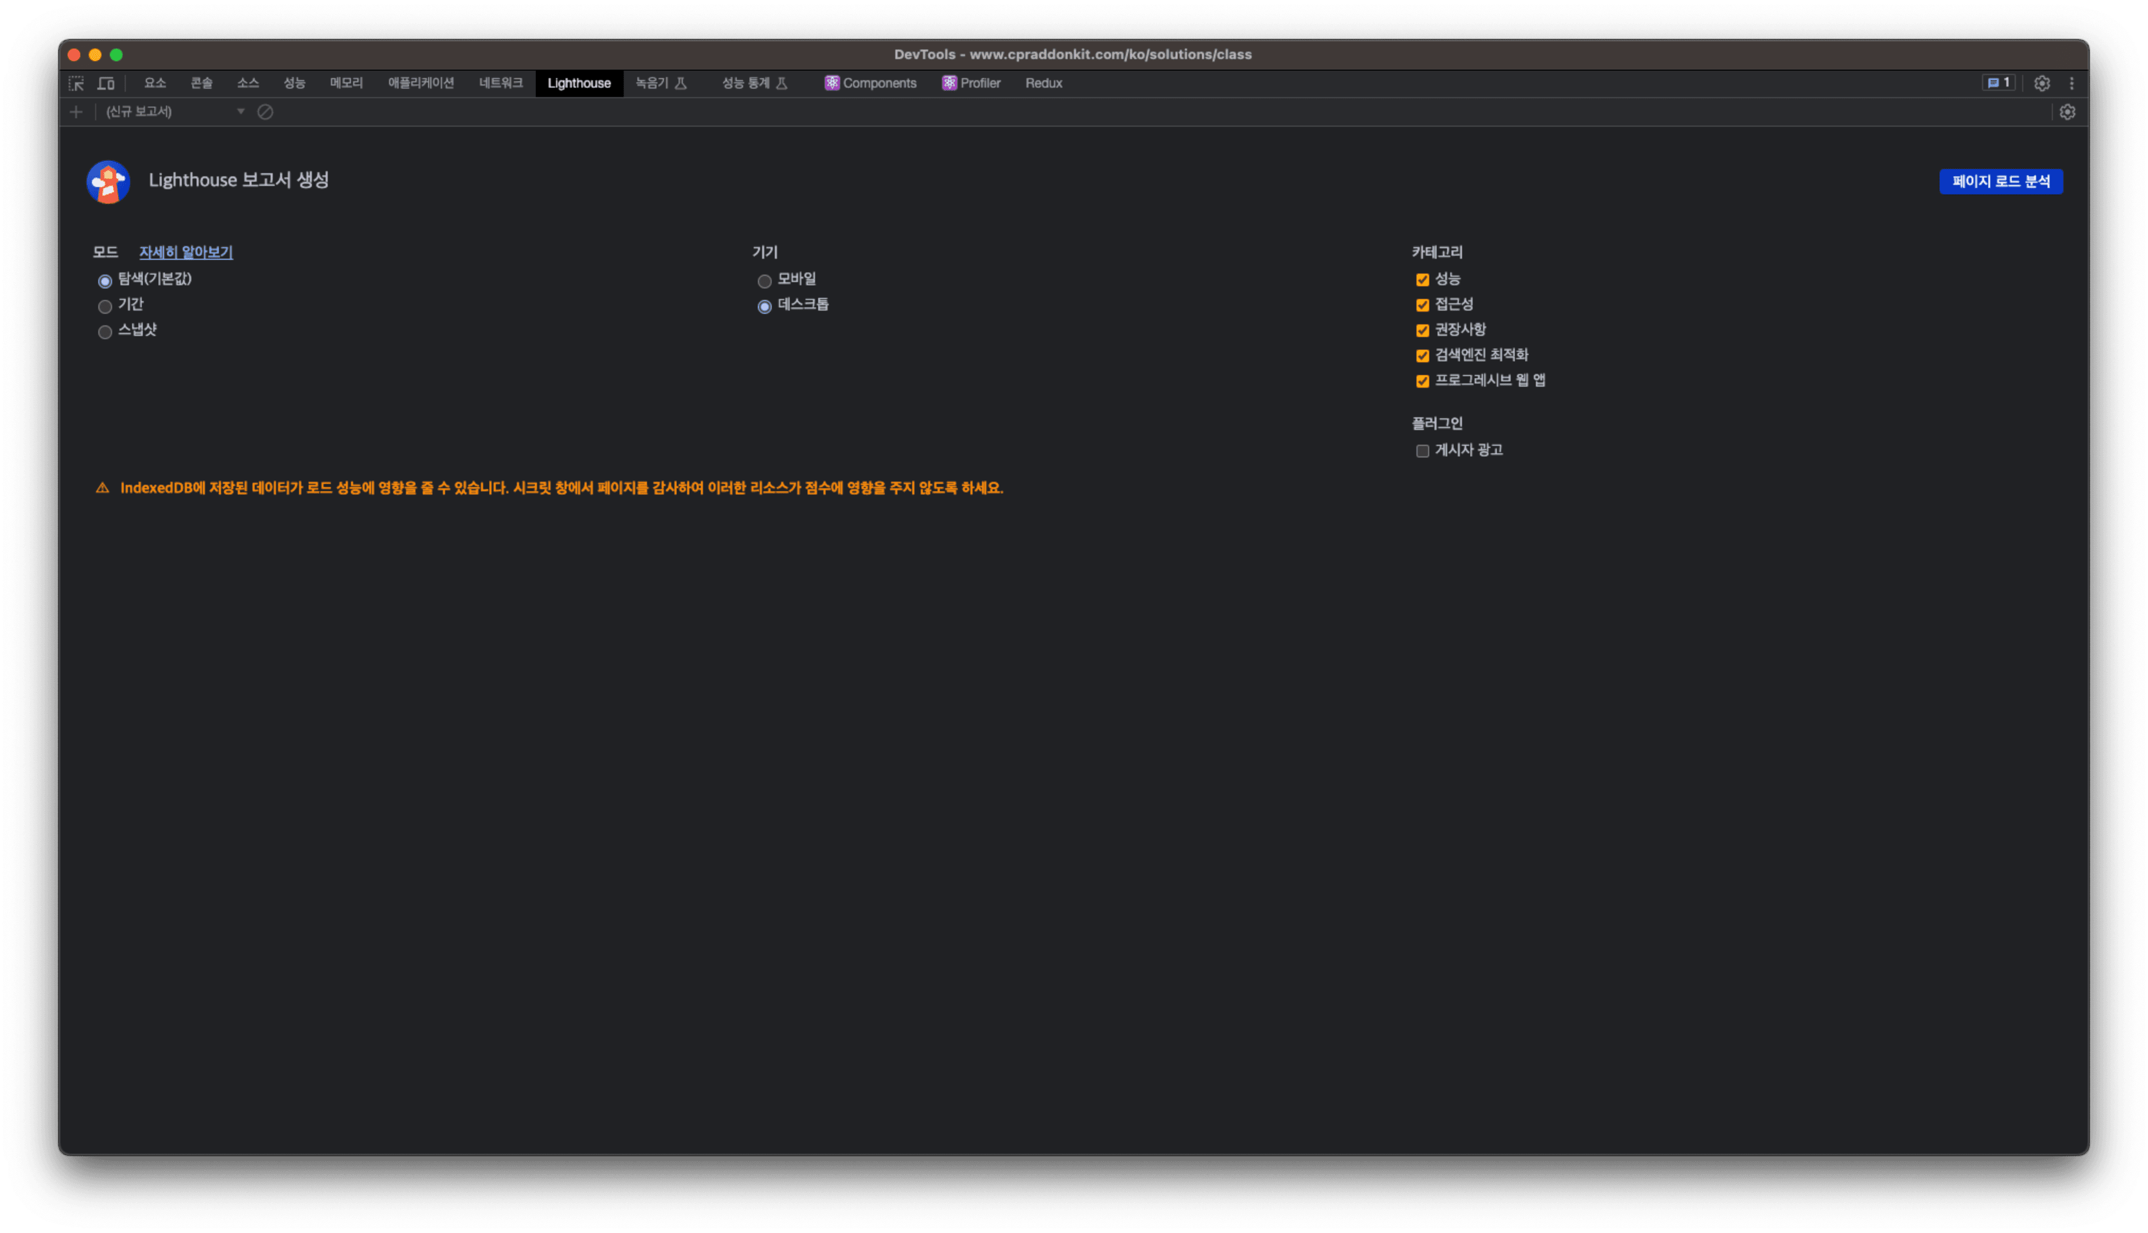2148x1233 pixels.
Task: Enable the 게시자 광고 plugin checkbox
Action: click(x=1422, y=451)
